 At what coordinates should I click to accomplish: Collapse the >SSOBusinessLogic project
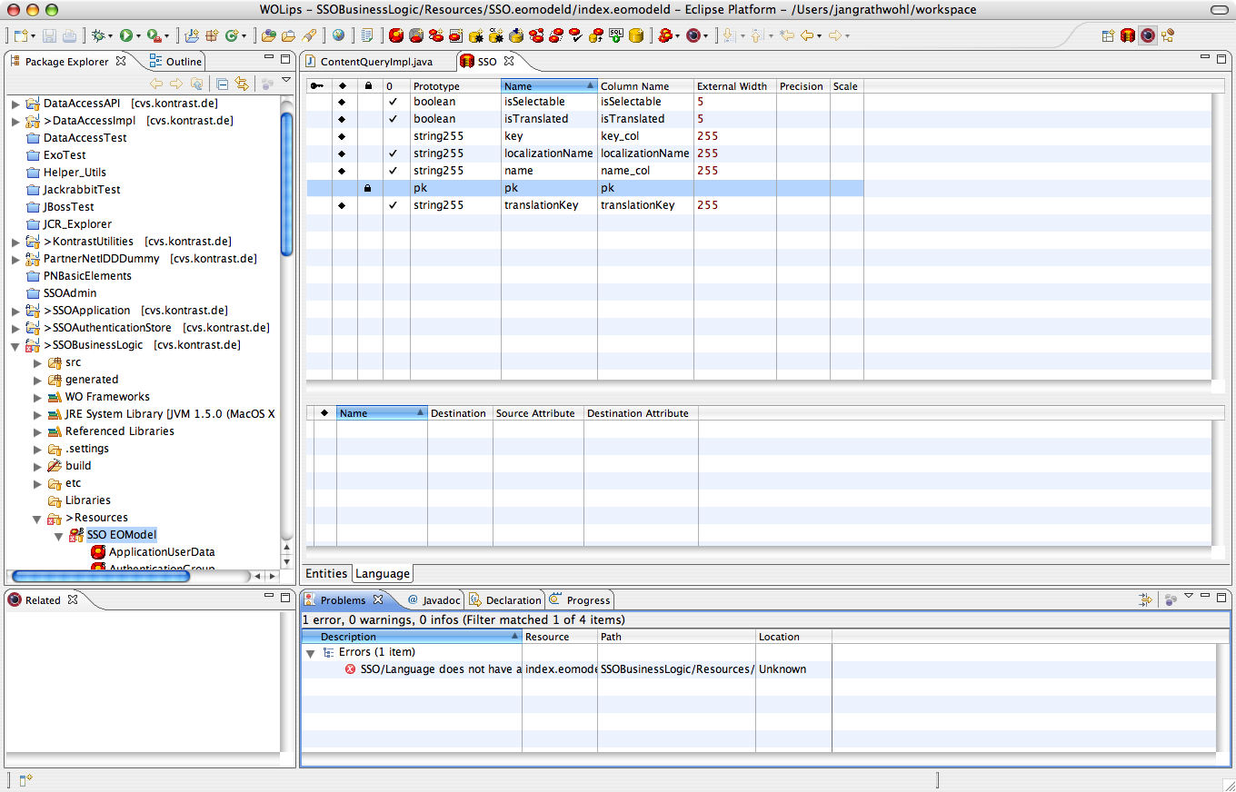tap(15, 346)
